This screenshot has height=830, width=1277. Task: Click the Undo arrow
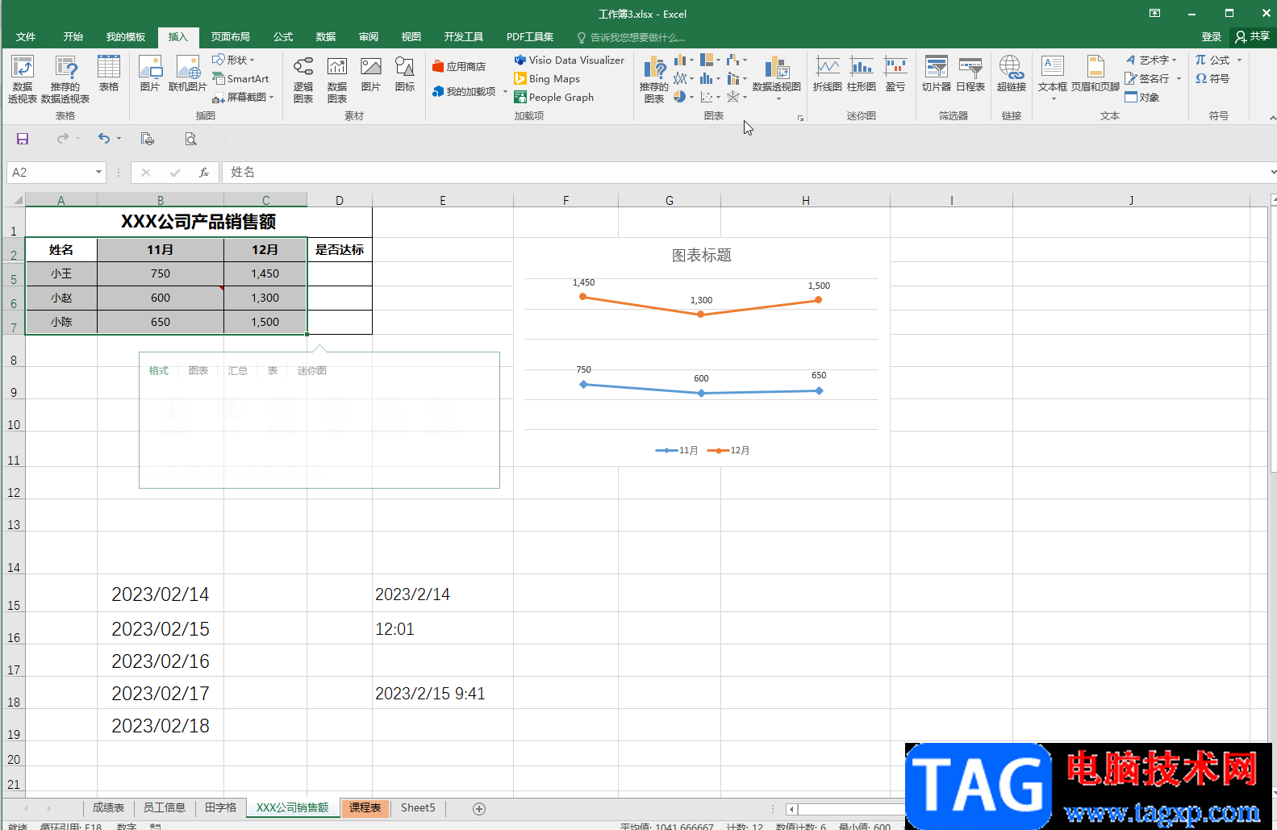[x=104, y=139]
